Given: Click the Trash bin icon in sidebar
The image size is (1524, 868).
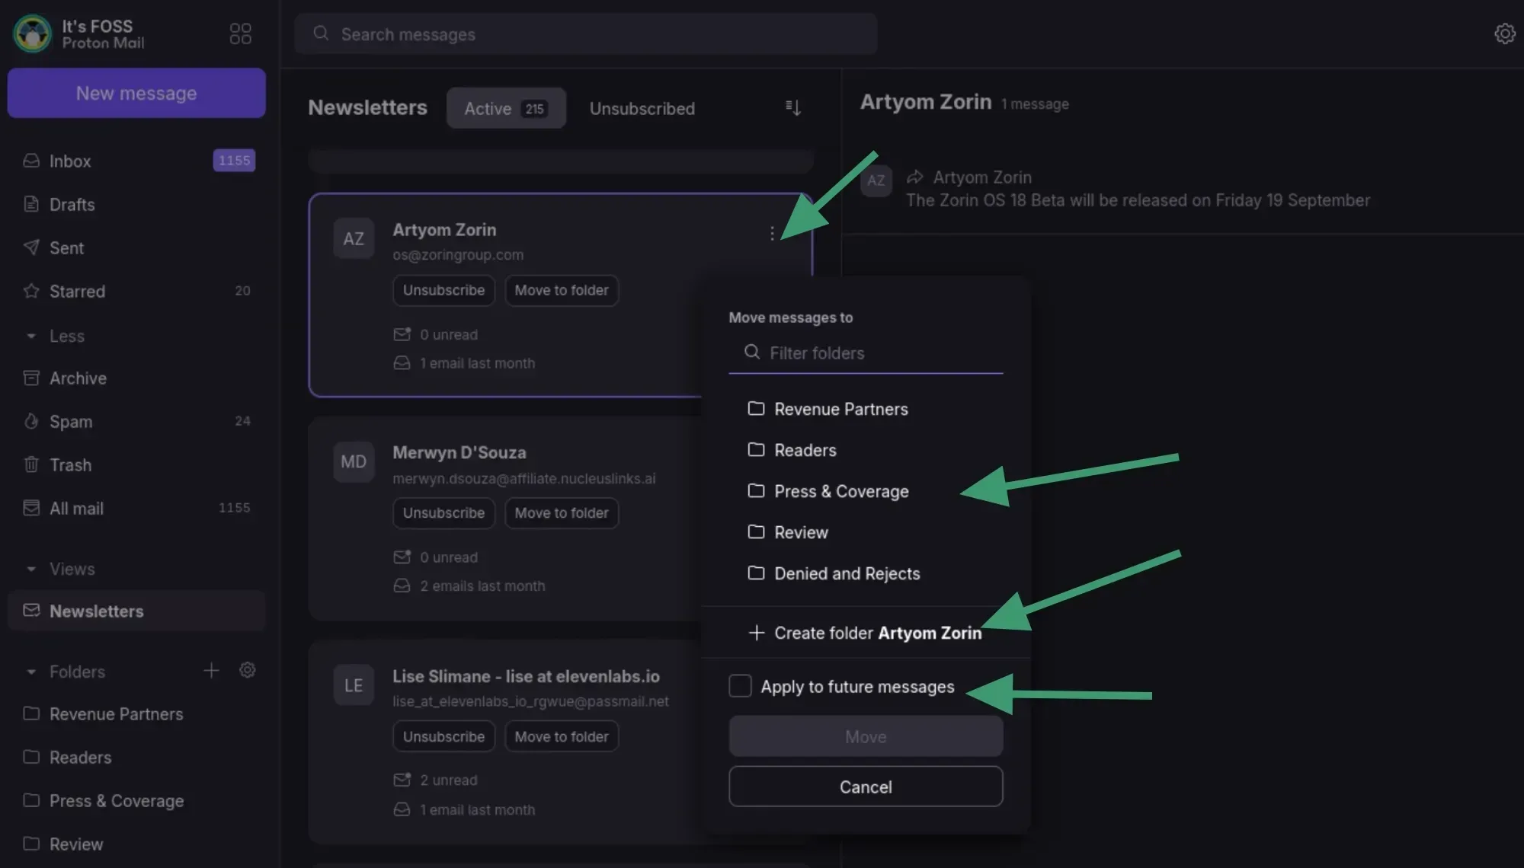Looking at the screenshot, I should [31, 464].
